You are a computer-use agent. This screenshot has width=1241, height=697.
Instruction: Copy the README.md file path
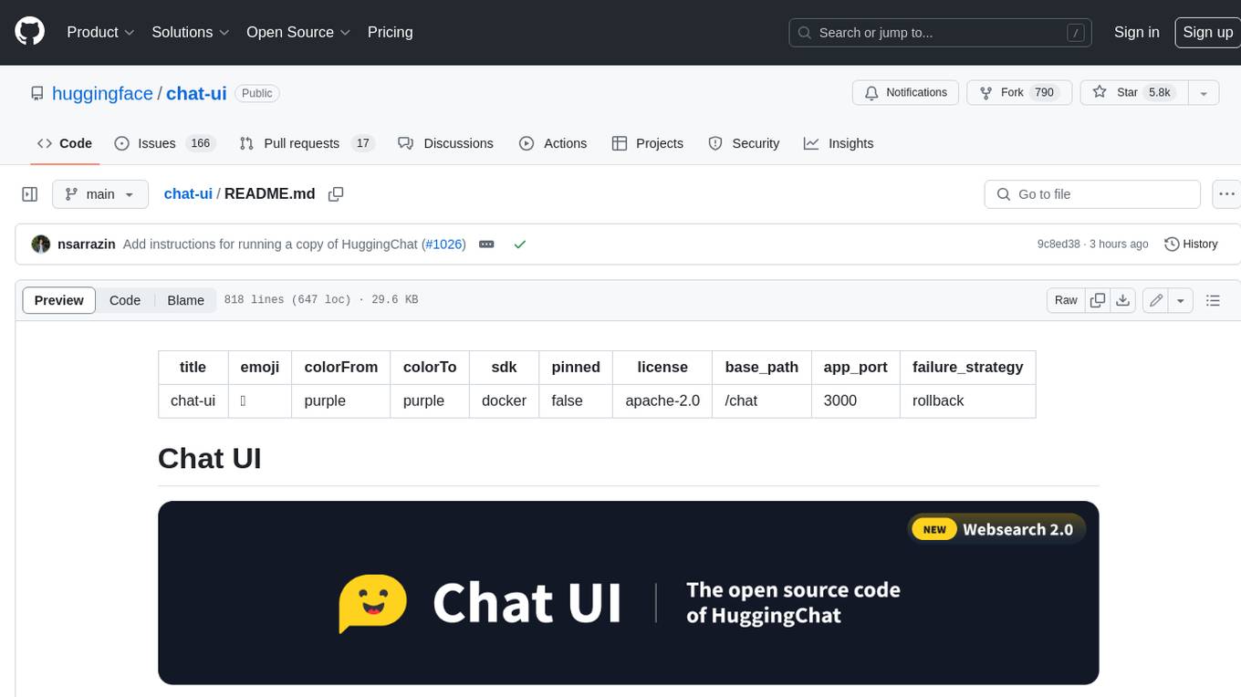click(x=336, y=194)
